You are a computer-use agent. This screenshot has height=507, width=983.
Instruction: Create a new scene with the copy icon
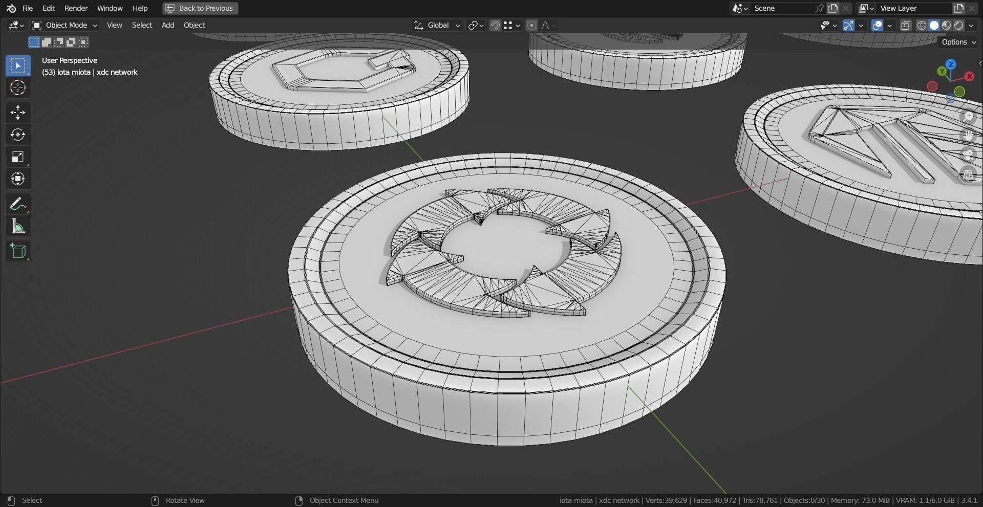pos(833,8)
